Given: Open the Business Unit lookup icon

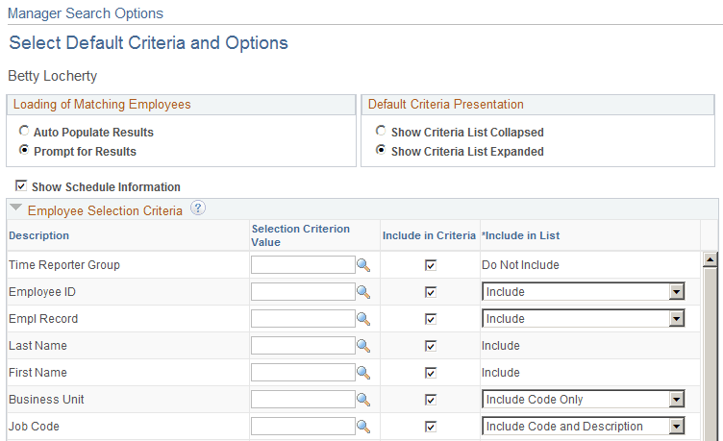Looking at the screenshot, I should click(x=363, y=400).
